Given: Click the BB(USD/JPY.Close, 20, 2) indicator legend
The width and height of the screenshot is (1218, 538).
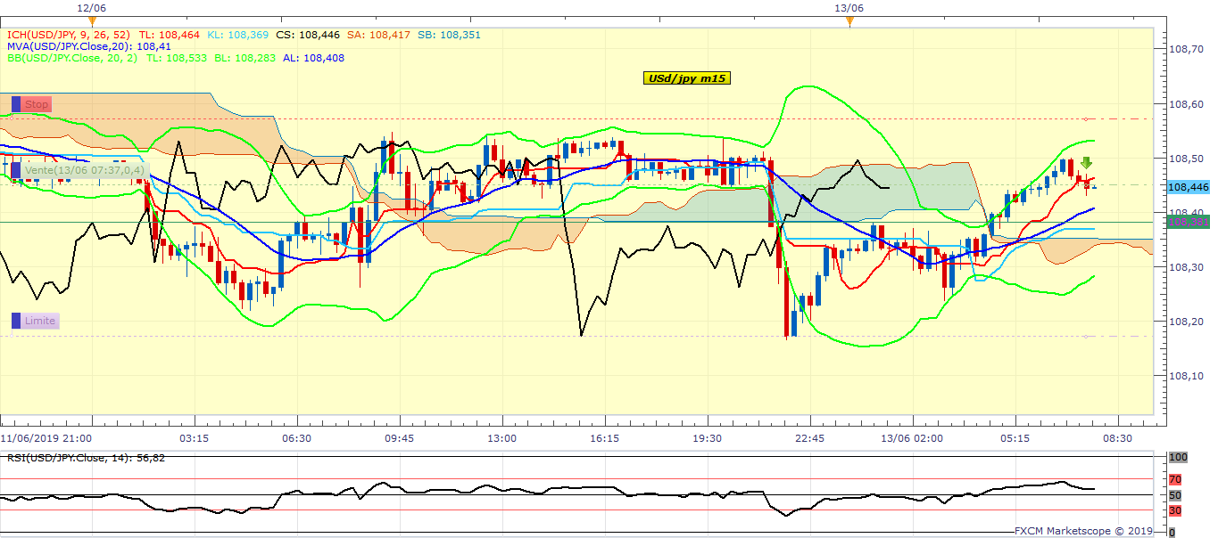Looking at the screenshot, I should tap(71, 58).
